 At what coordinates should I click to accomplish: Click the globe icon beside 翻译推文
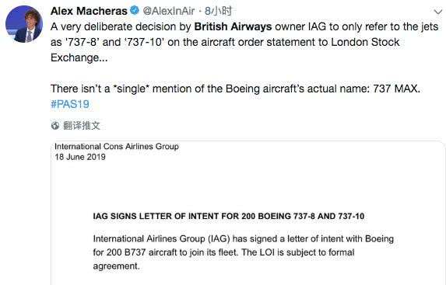tap(55, 126)
